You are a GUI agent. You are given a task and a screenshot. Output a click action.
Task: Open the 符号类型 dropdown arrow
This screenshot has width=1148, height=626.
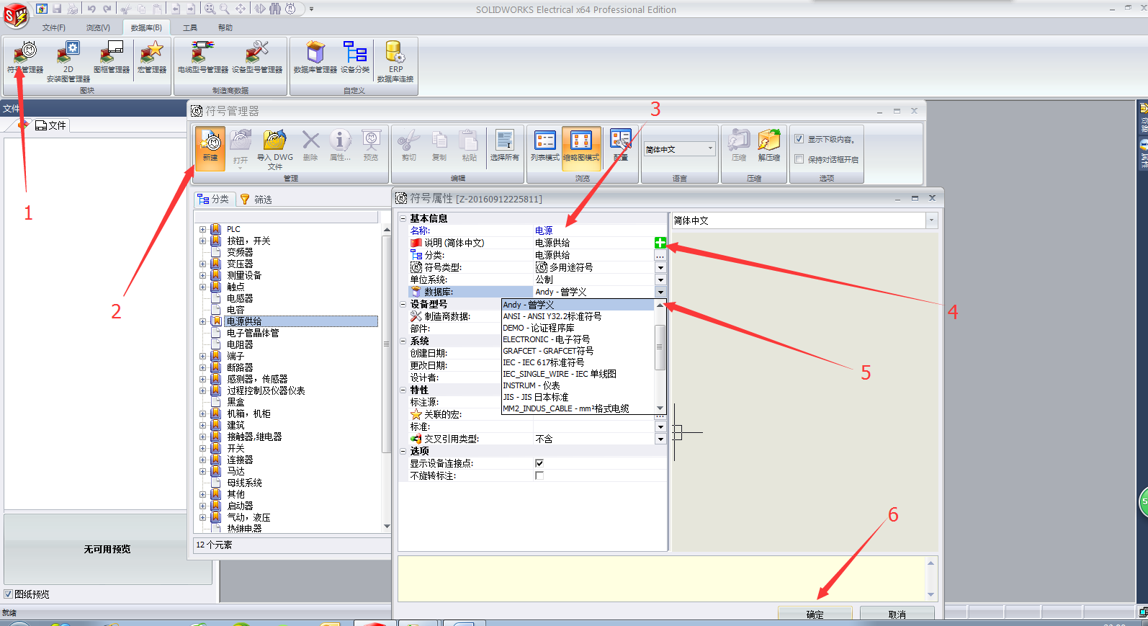660,267
